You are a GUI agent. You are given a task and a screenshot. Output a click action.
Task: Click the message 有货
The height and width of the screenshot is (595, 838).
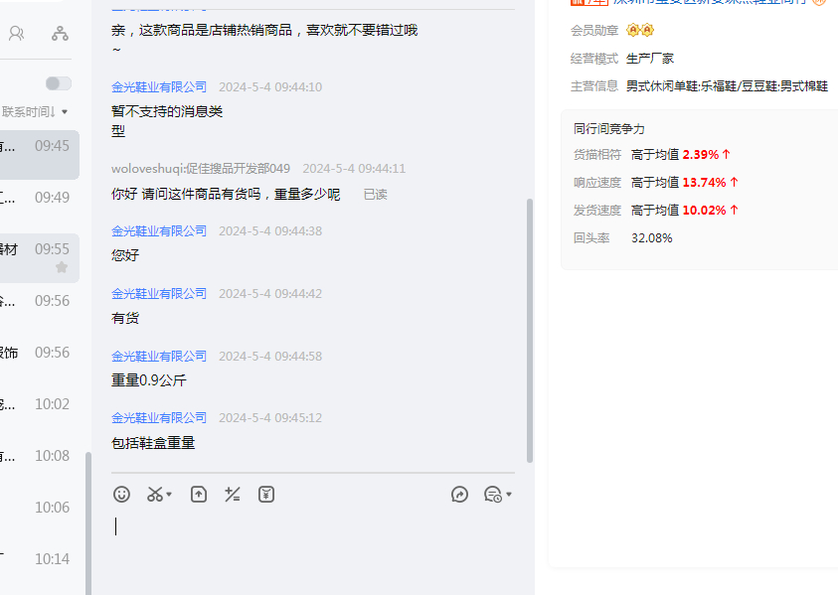(125, 318)
